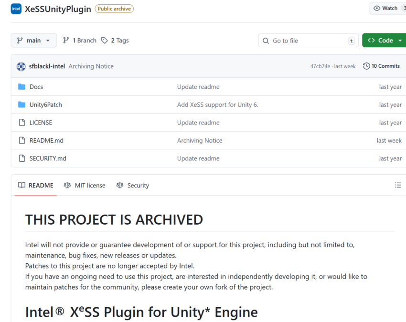Select the README tab
The height and width of the screenshot is (322, 406).
click(36, 185)
